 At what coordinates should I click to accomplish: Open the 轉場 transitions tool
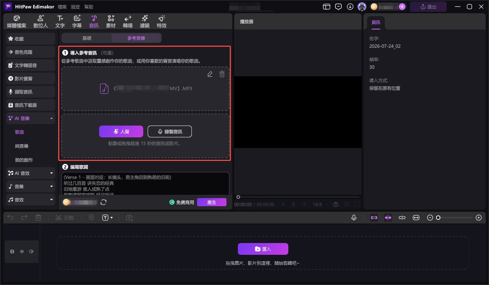(x=128, y=22)
